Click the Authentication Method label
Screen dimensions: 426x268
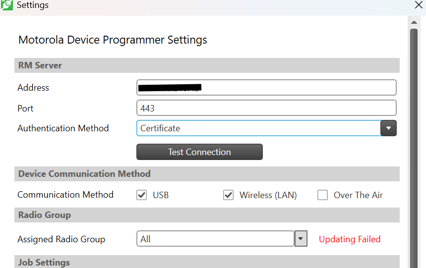coord(63,128)
